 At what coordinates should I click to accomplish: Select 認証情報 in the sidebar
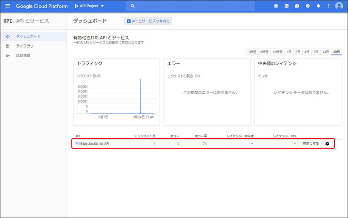[x=23, y=55]
